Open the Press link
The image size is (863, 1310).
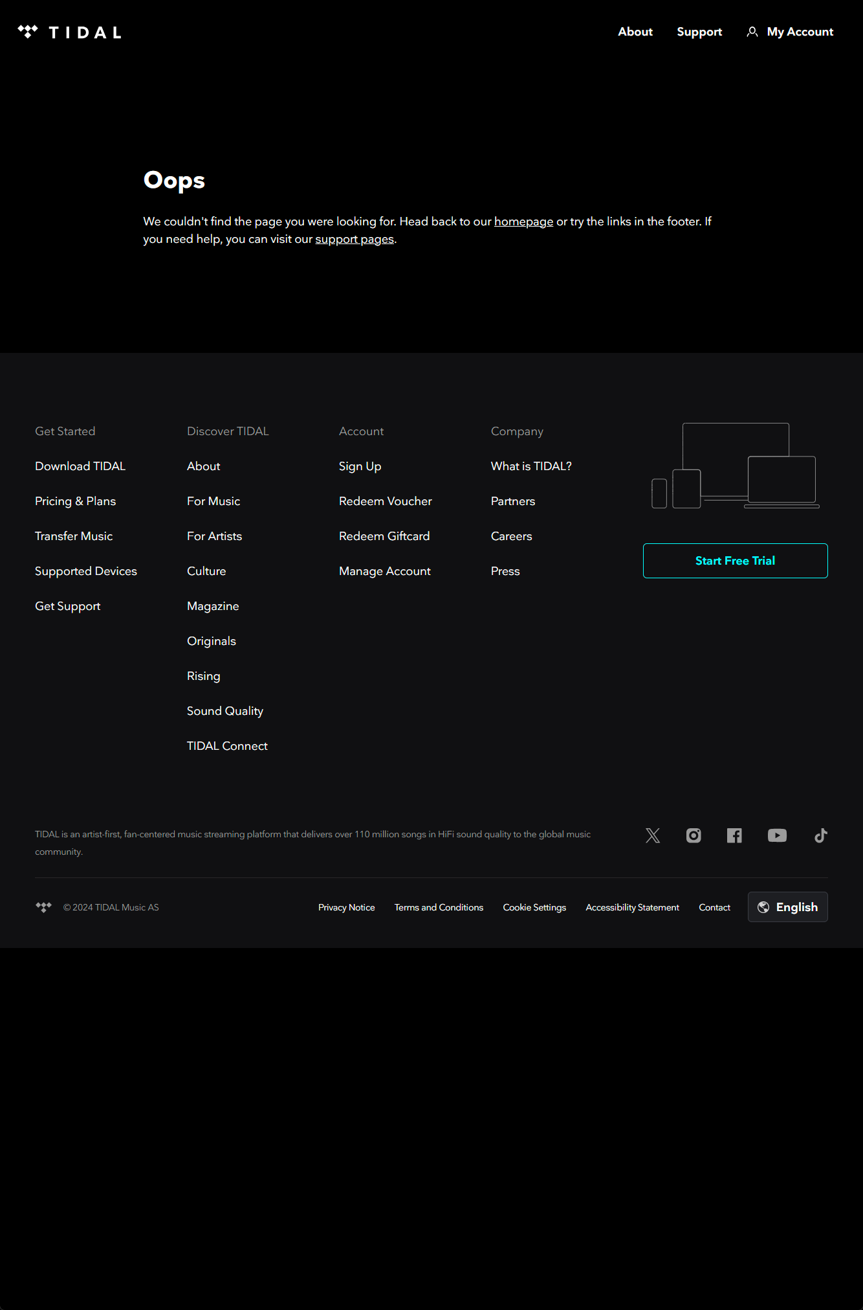[505, 571]
